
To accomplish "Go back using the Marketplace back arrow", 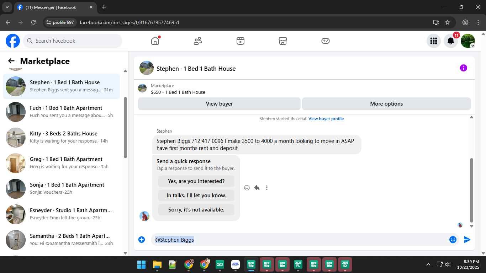I will (x=11, y=61).
